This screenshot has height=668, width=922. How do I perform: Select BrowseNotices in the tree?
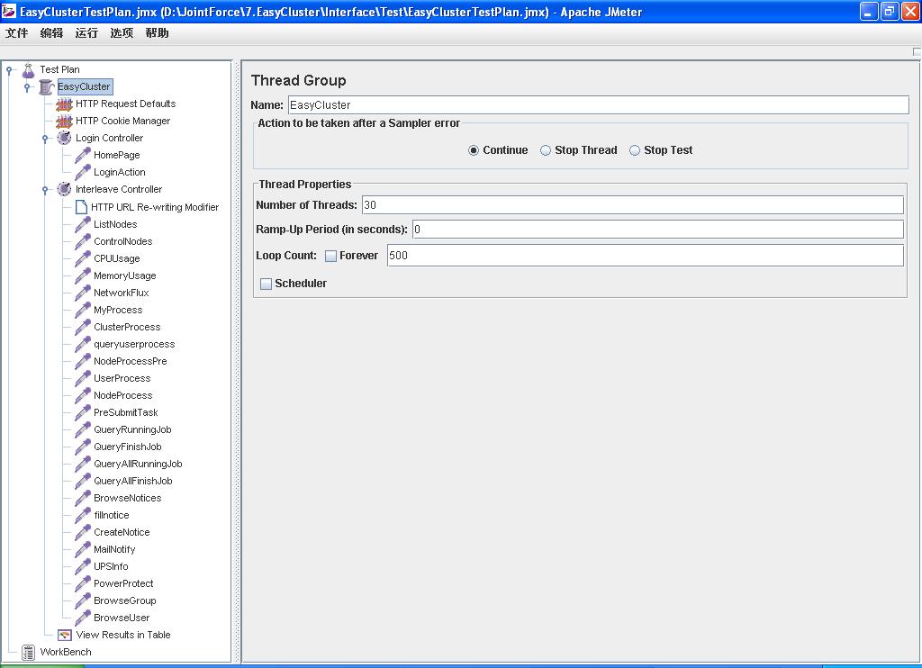tap(128, 498)
